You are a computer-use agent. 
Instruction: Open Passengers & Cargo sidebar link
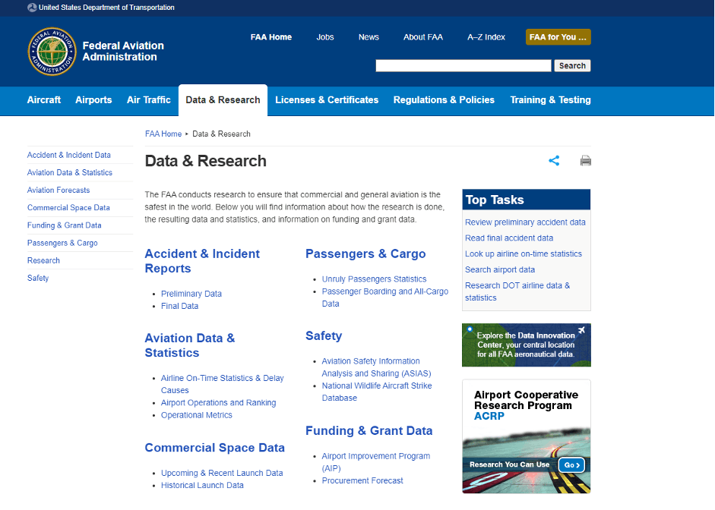pos(62,243)
